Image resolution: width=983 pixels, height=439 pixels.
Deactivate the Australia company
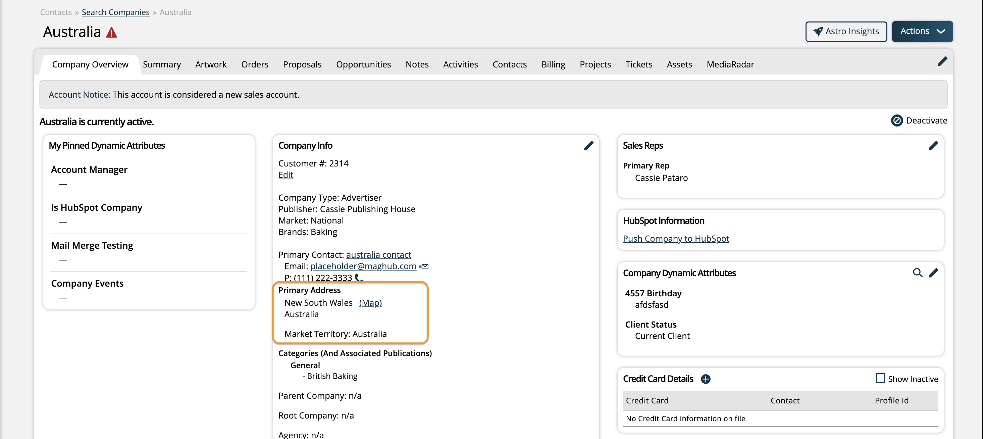coord(919,120)
